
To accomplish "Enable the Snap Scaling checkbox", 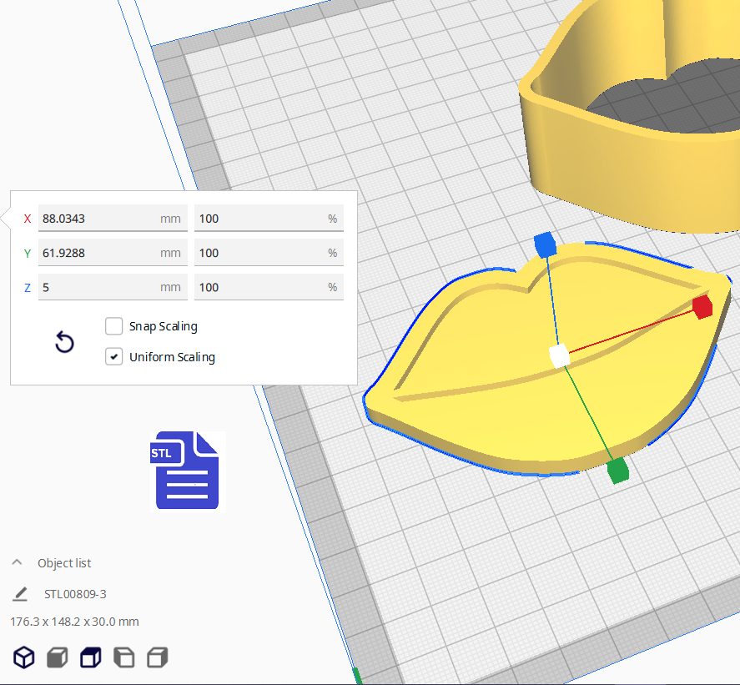I will point(114,326).
